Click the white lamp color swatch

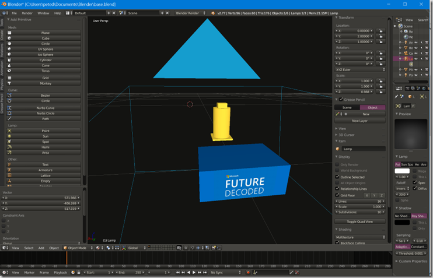pyautogui.click(x=402, y=171)
